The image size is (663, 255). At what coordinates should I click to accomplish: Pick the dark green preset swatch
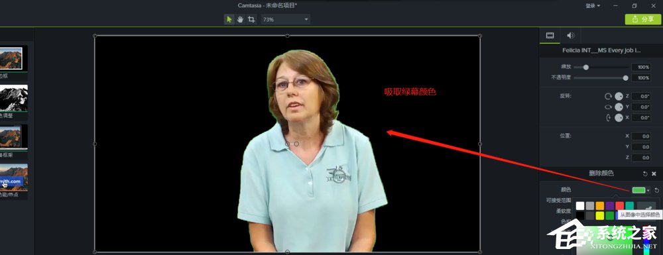click(610, 216)
